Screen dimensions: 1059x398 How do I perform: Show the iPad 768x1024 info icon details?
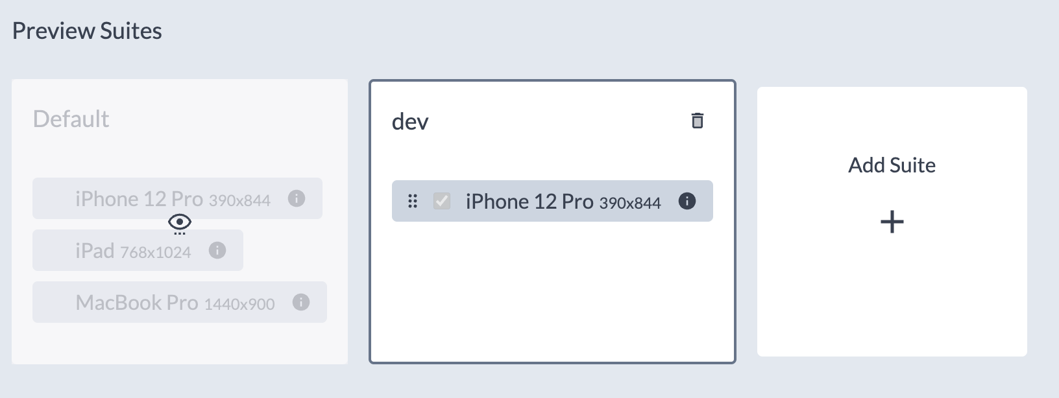tap(217, 250)
